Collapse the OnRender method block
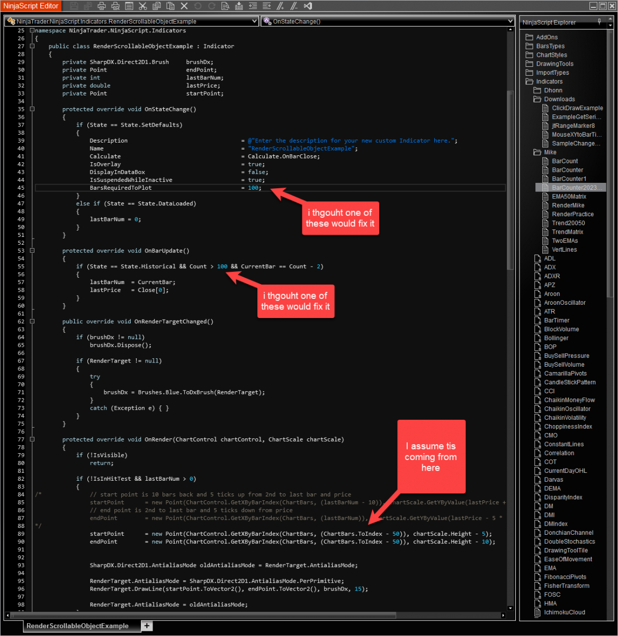The width and height of the screenshot is (618, 636). [32, 439]
